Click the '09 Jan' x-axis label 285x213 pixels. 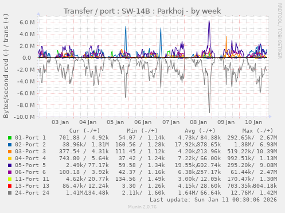tap(226, 122)
